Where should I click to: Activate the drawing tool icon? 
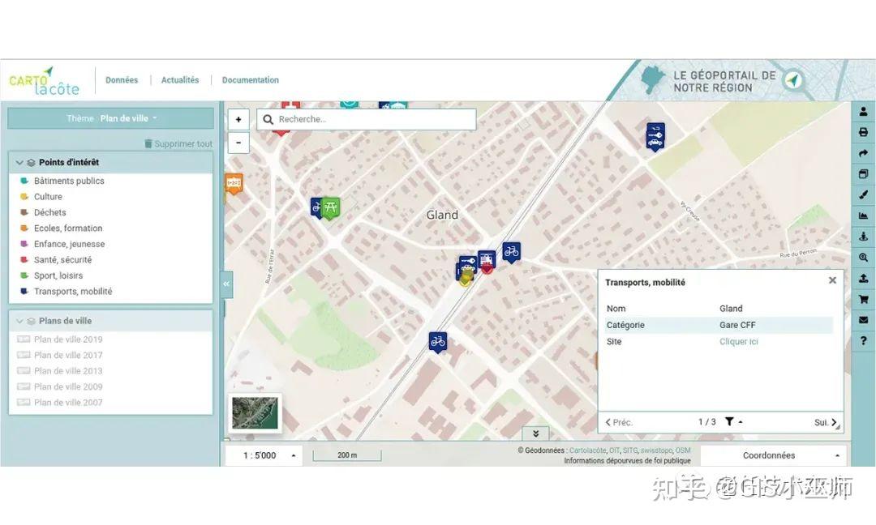point(863,194)
